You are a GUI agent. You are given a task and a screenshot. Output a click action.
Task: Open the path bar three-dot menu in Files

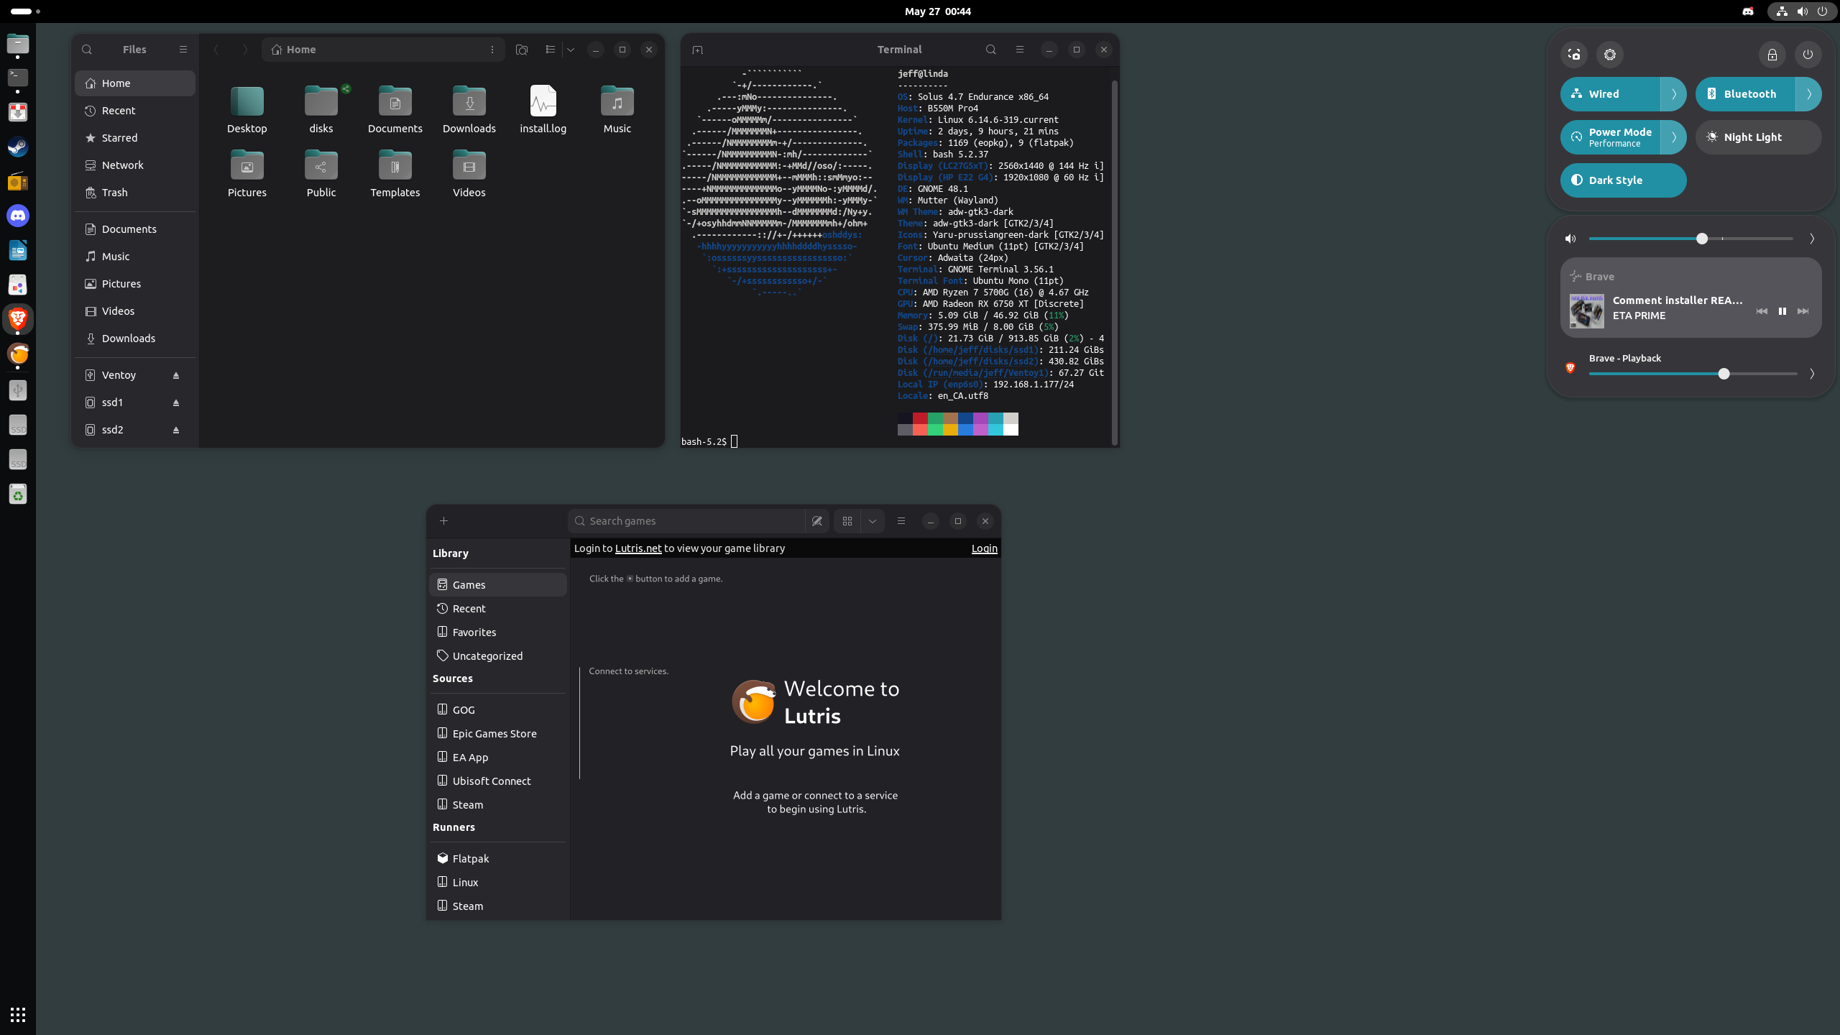click(492, 50)
